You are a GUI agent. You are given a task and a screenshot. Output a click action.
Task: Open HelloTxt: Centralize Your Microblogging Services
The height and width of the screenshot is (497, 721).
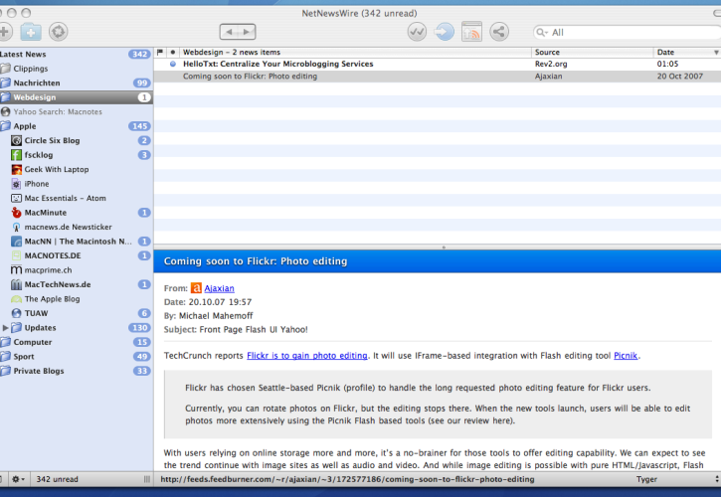tap(277, 64)
